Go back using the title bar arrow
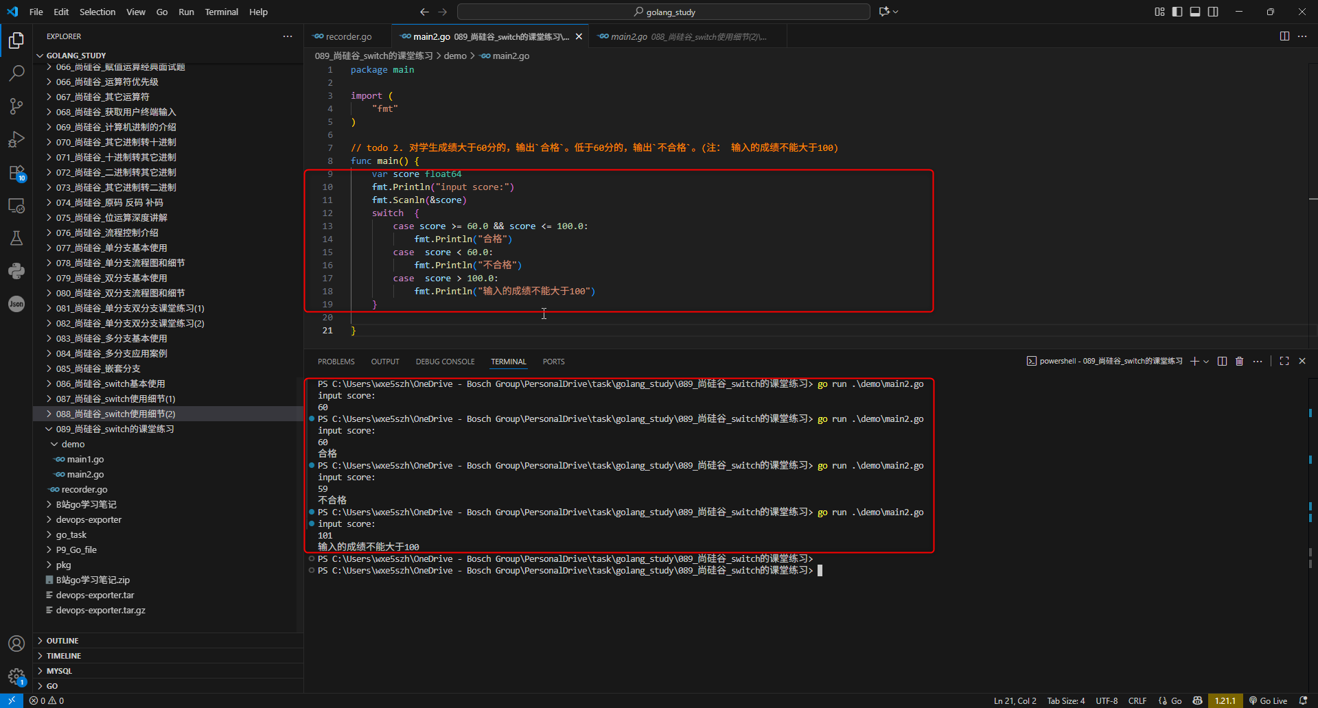This screenshot has width=1318, height=708. coord(424,12)
